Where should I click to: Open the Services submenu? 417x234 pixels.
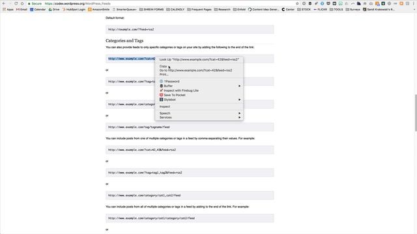pyautogui.click(x=199, y=117)
